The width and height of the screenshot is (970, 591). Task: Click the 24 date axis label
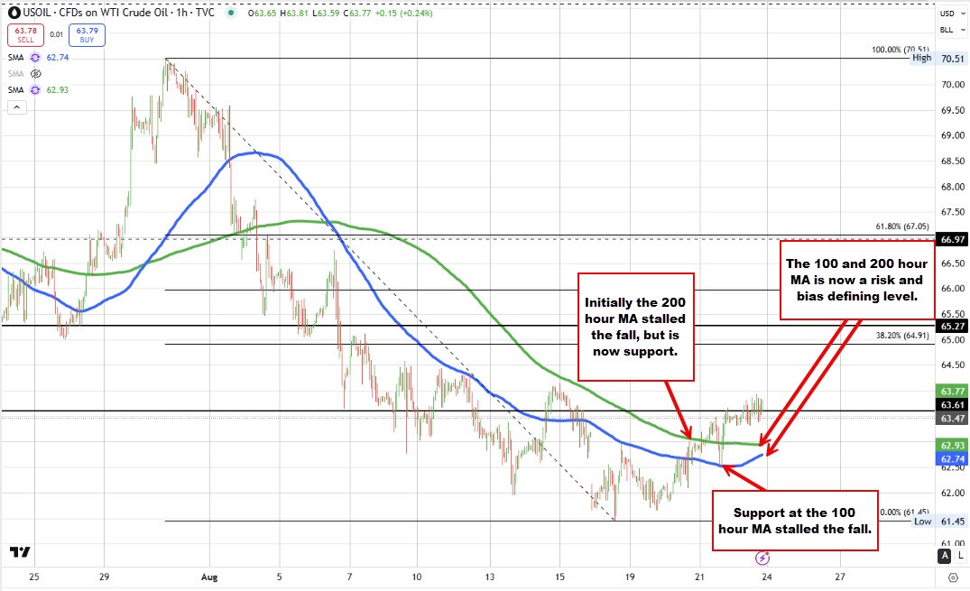click(x=766, y=577)
